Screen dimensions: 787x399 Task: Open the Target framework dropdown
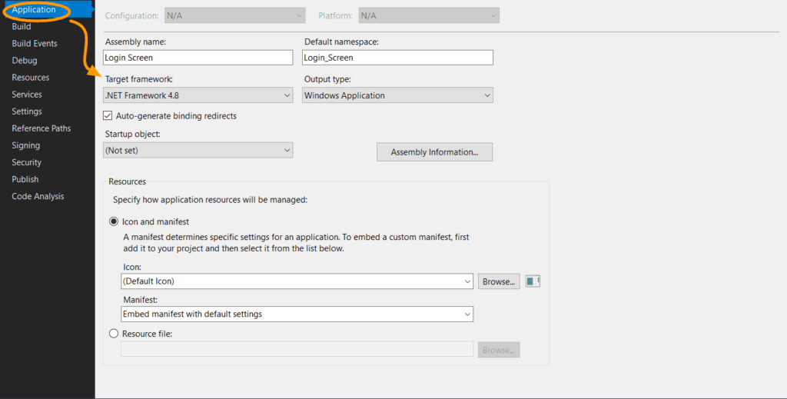click(x=198, y=95)
